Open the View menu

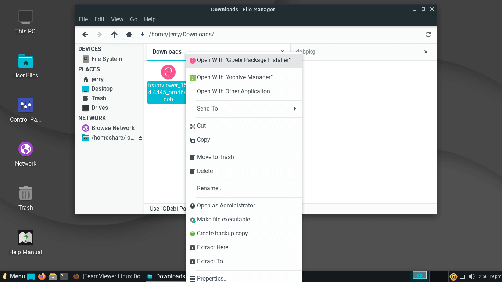coord(117,19)
